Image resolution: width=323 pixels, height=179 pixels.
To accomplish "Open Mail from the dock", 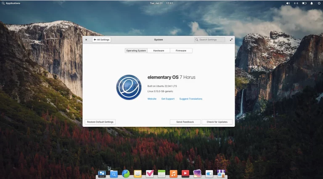I will (x=138, y=174).
